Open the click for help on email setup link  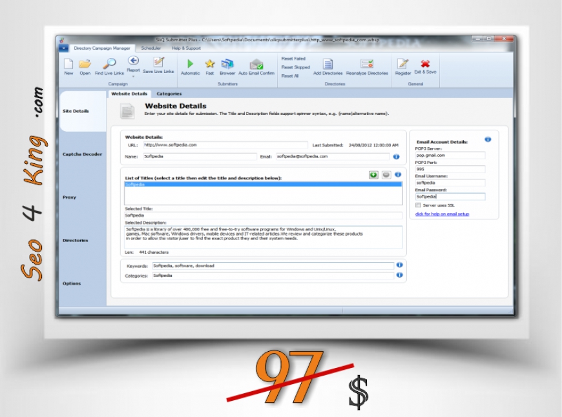(x=442, y=214)
